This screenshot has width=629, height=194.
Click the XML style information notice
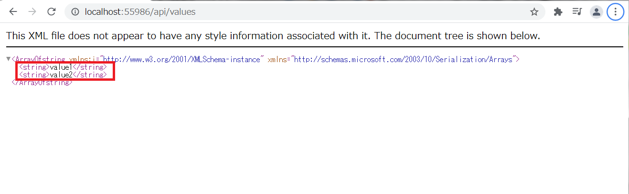(273, 36)
